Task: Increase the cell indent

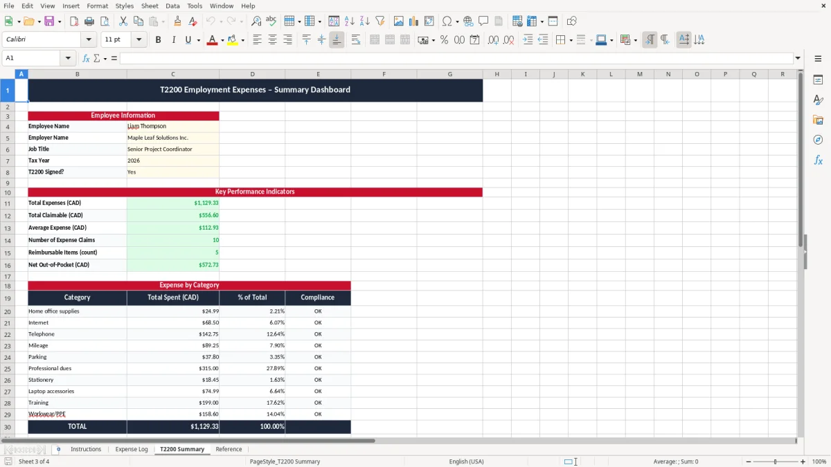Action: point(528,40)
